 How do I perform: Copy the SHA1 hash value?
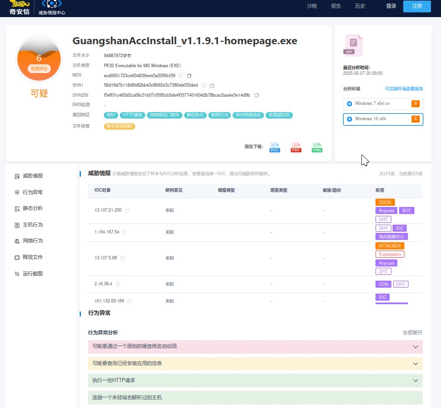(212, 85)
